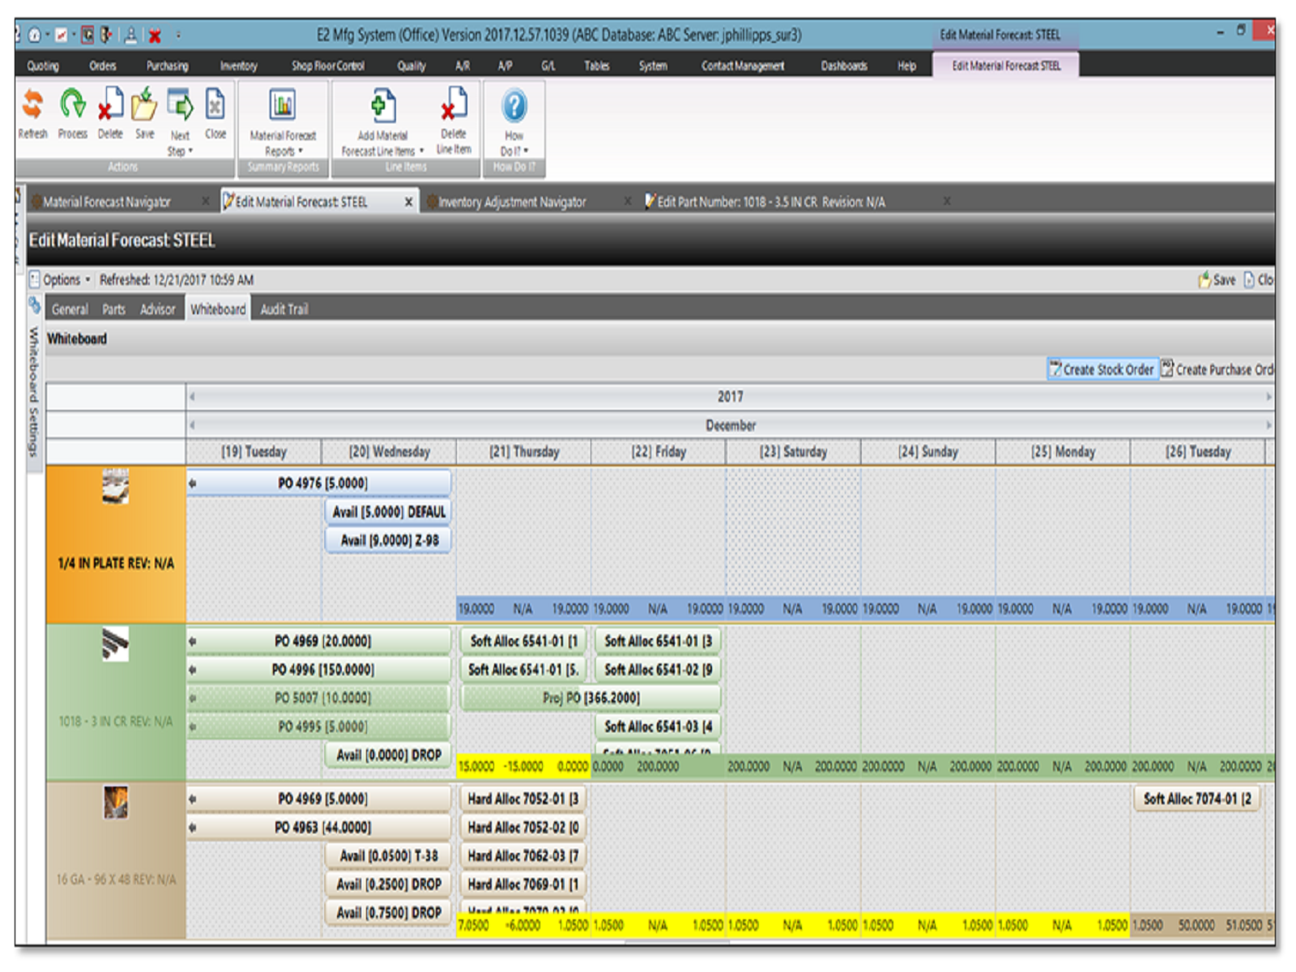Screen dimensions: 1296x972
Task: Select the Avail [9.0000] Z-98 block
Action: [x=389, y=540]
